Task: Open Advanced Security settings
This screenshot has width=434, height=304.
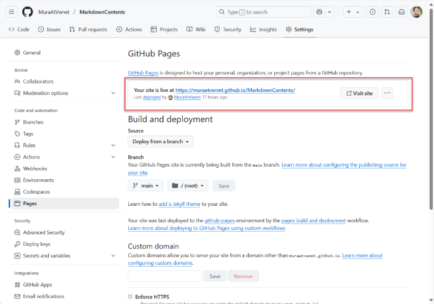Action: coord(65,232)
